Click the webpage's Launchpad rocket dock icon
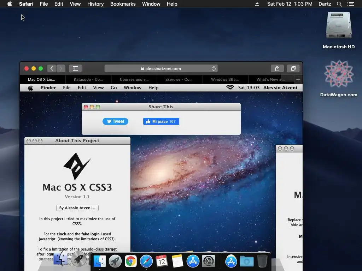The image size is (362, 271). (78, 259)
